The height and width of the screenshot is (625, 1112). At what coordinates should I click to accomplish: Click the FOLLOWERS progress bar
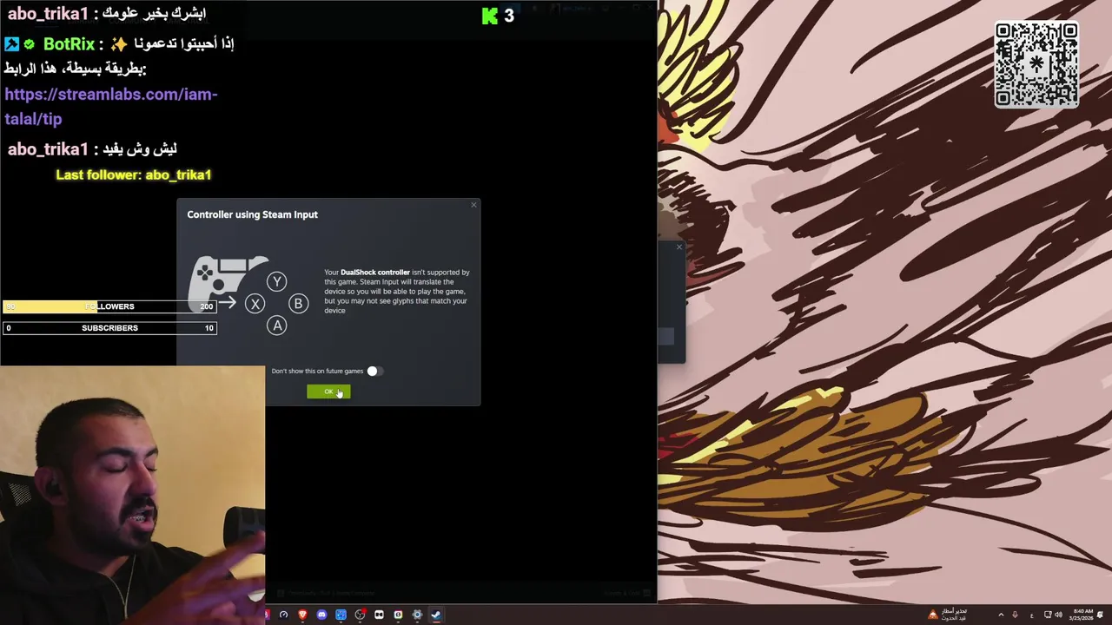point(109,306)
